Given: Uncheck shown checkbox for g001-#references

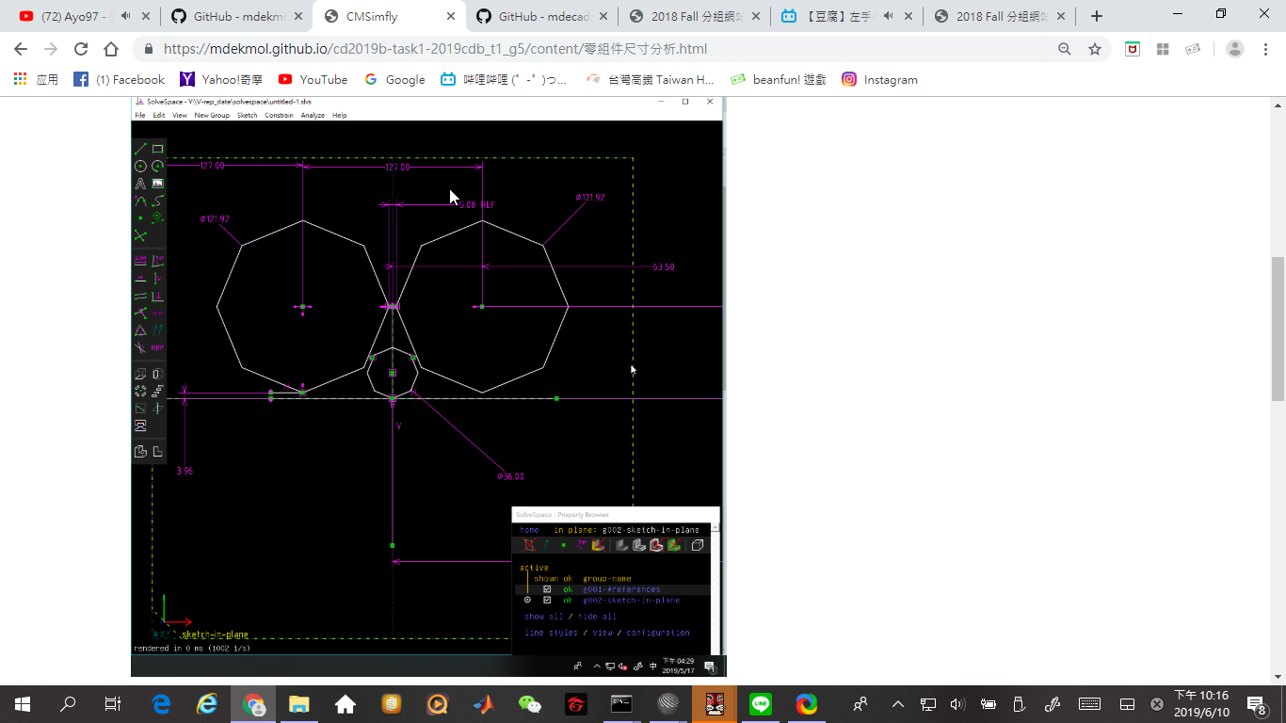Looking at the screenshot, I should [x=547, y=589].
